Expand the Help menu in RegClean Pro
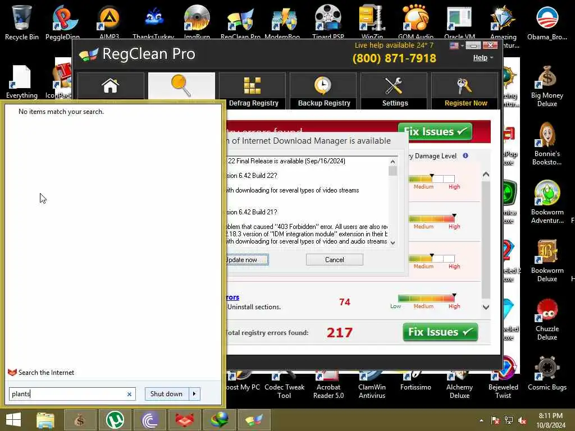Image resolution: width=575 pixels, height=431 pixels. pyautogui.click(x=483, y=58)
